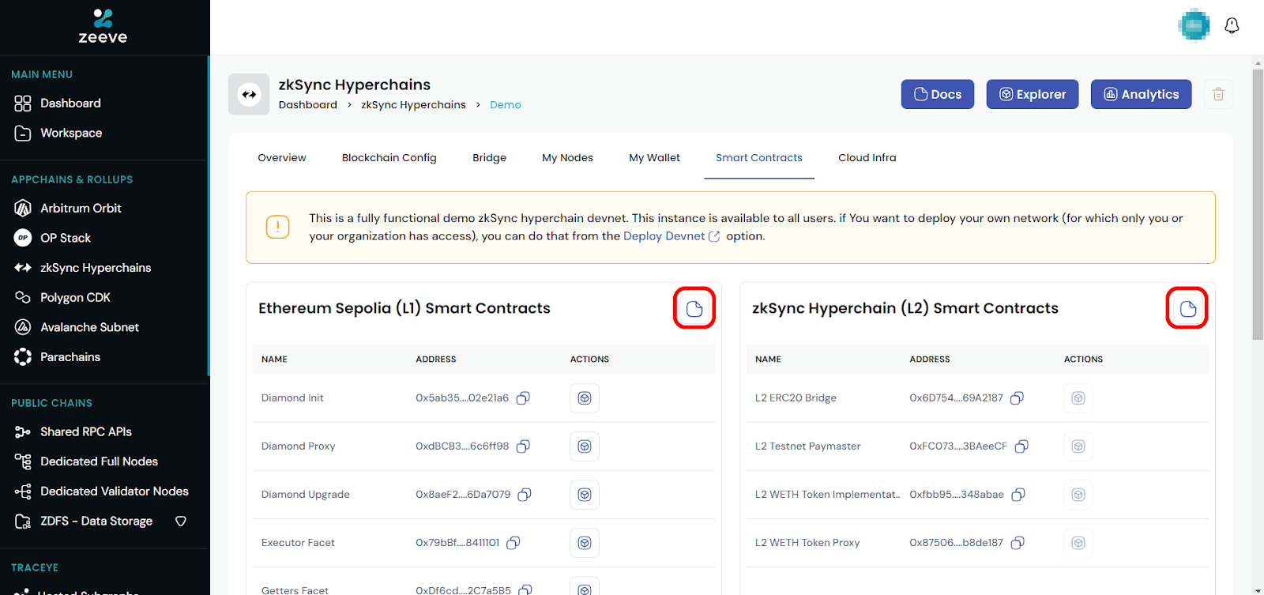Click the warning icon in the demo notice

(x=277, y=228)
